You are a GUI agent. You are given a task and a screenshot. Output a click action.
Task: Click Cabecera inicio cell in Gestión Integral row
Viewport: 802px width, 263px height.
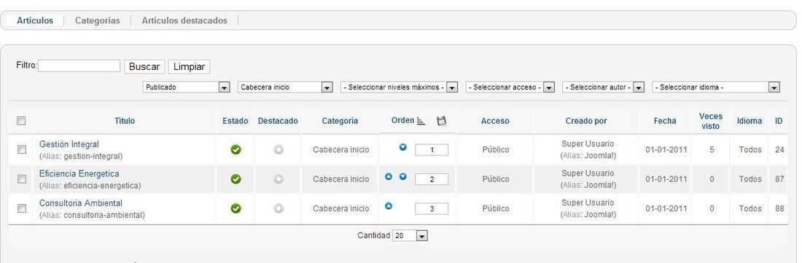click(x=340, y=149)
